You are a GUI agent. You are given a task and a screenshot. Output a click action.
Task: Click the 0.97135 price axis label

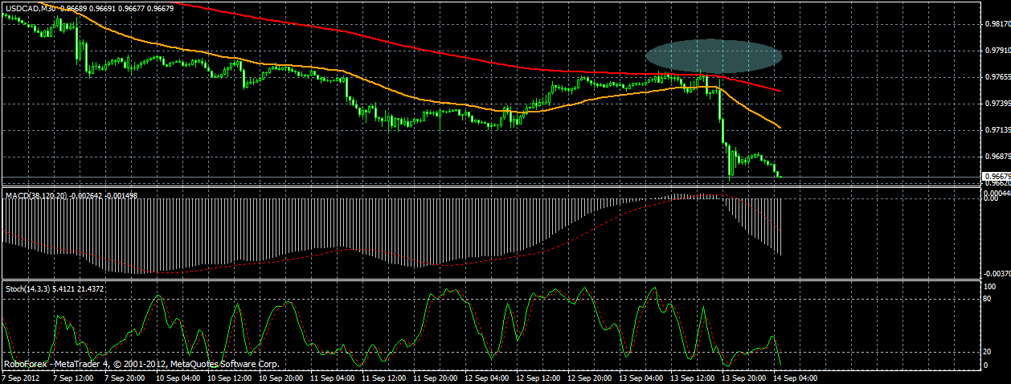click(x=996, y=129)
